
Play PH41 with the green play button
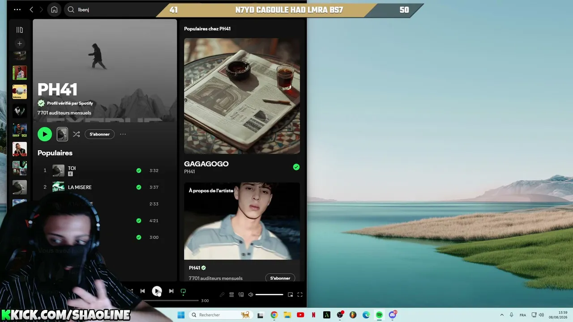[45, 134]
